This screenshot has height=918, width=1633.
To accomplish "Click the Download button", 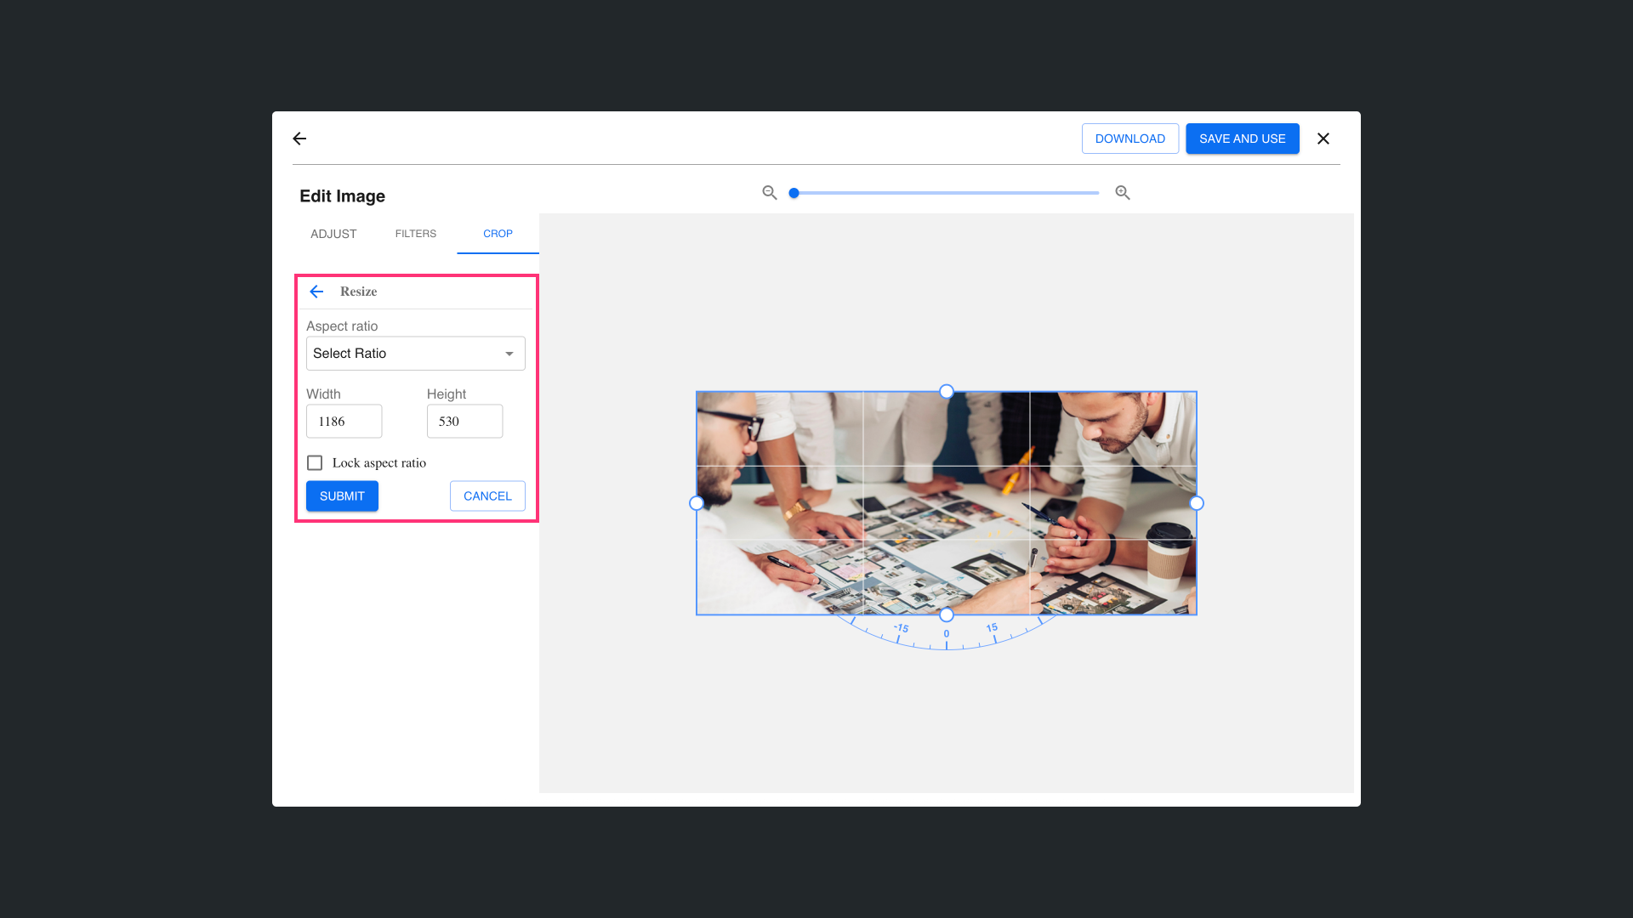I will (1129, 139).
